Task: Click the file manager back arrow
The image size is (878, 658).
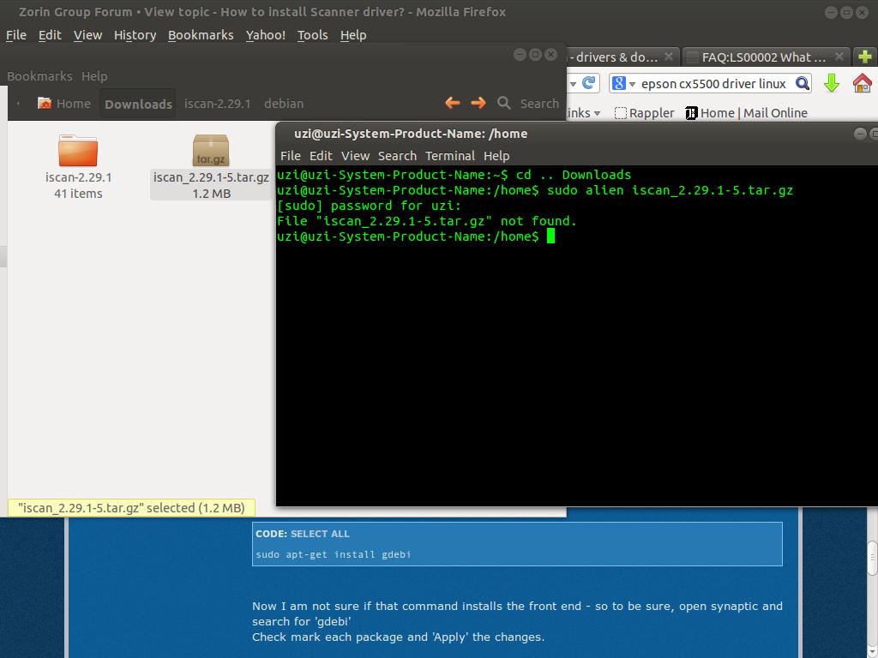Action: tap(453, 103)
